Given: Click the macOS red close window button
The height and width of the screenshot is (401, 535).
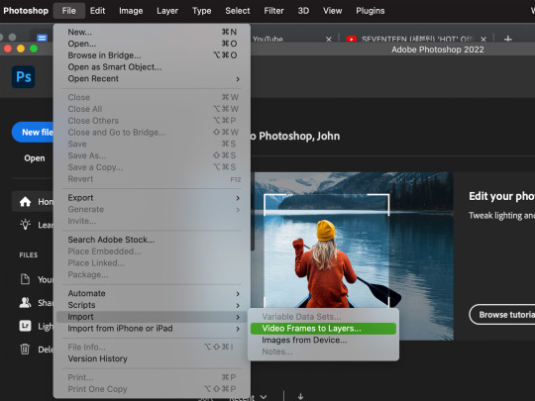Looking at the screenshot, I should coord(8,49).
